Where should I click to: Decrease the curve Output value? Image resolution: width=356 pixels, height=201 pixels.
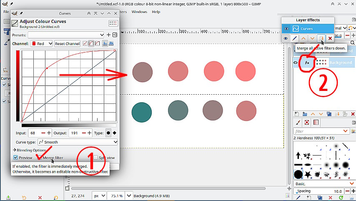point(84,133)
